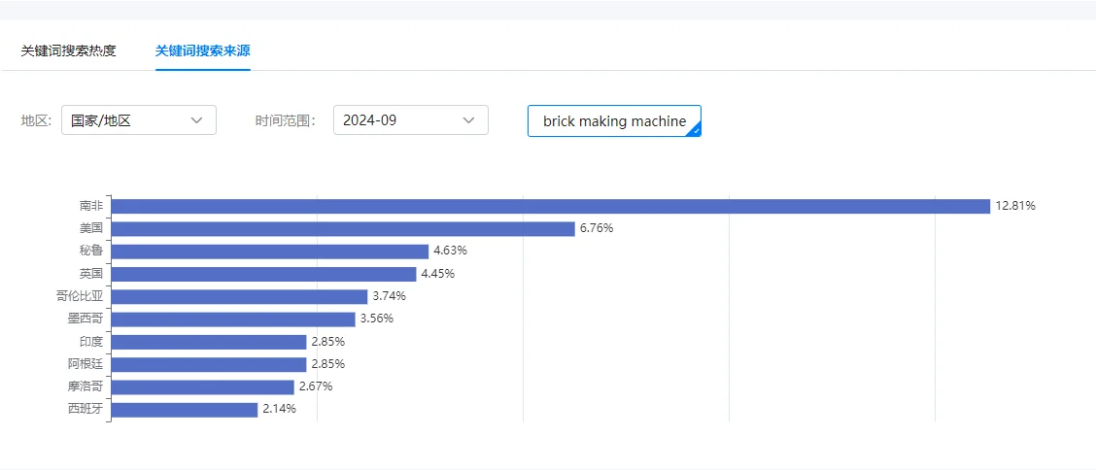Select the 阿根廷 bar in chart
This screenshot has width=1096, height=470.
[x=209, y=364]
